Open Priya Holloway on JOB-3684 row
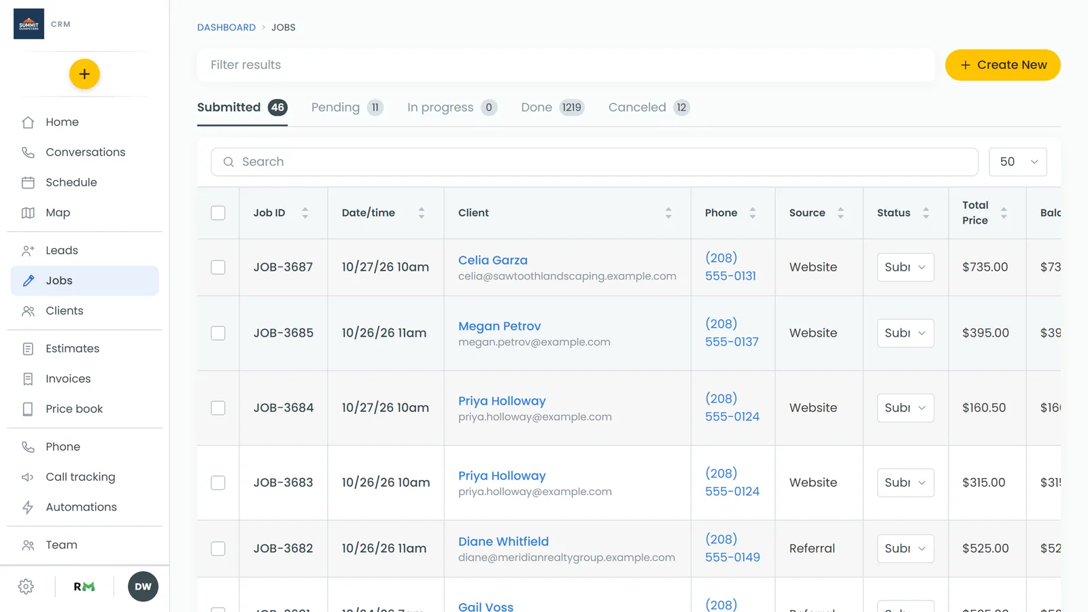Image resolution: width=1088 pixels, height=612 pixels. (502, 401)
